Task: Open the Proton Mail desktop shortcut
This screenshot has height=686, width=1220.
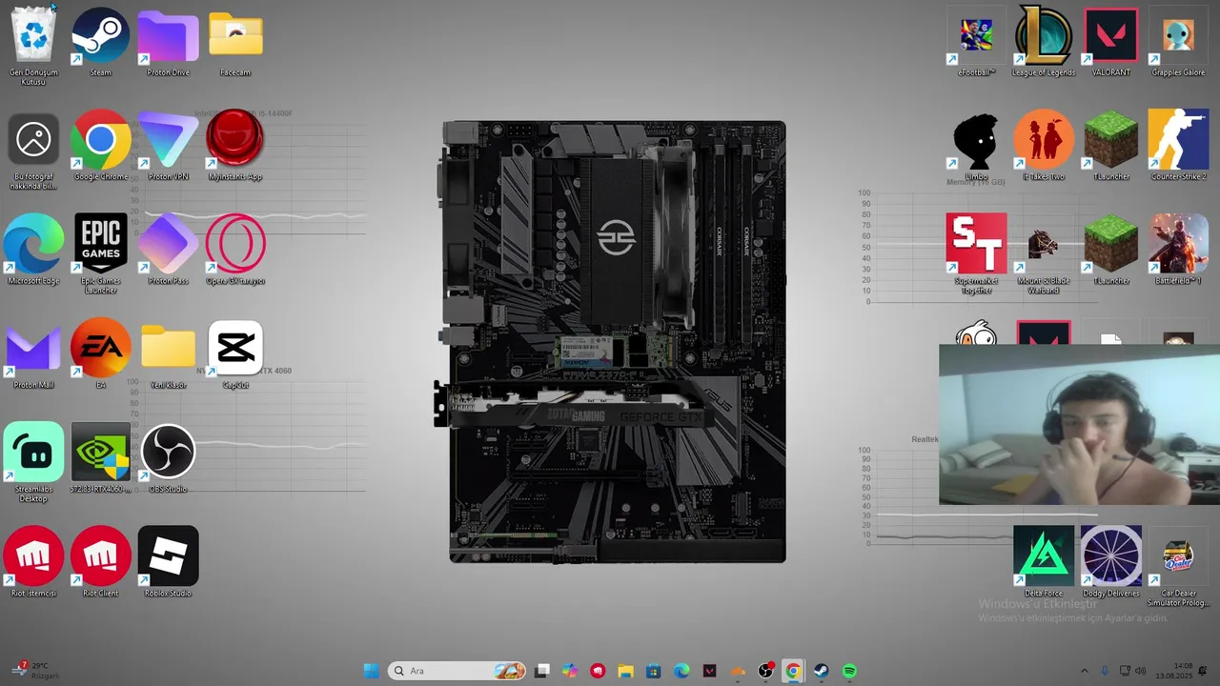Action: point(34,354)
